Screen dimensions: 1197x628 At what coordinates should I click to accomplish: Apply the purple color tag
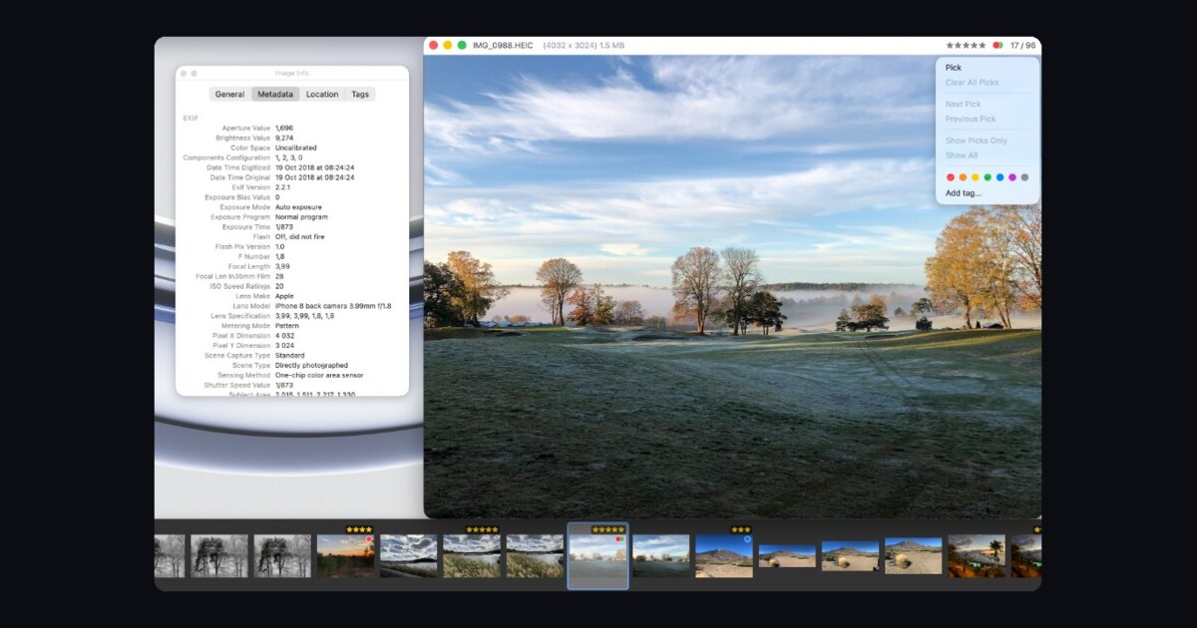click(1012, 177)
